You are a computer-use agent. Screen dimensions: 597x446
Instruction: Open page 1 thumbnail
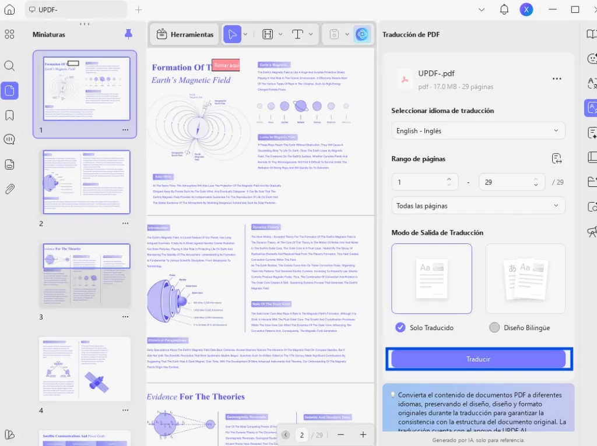(x=87, y=89)
